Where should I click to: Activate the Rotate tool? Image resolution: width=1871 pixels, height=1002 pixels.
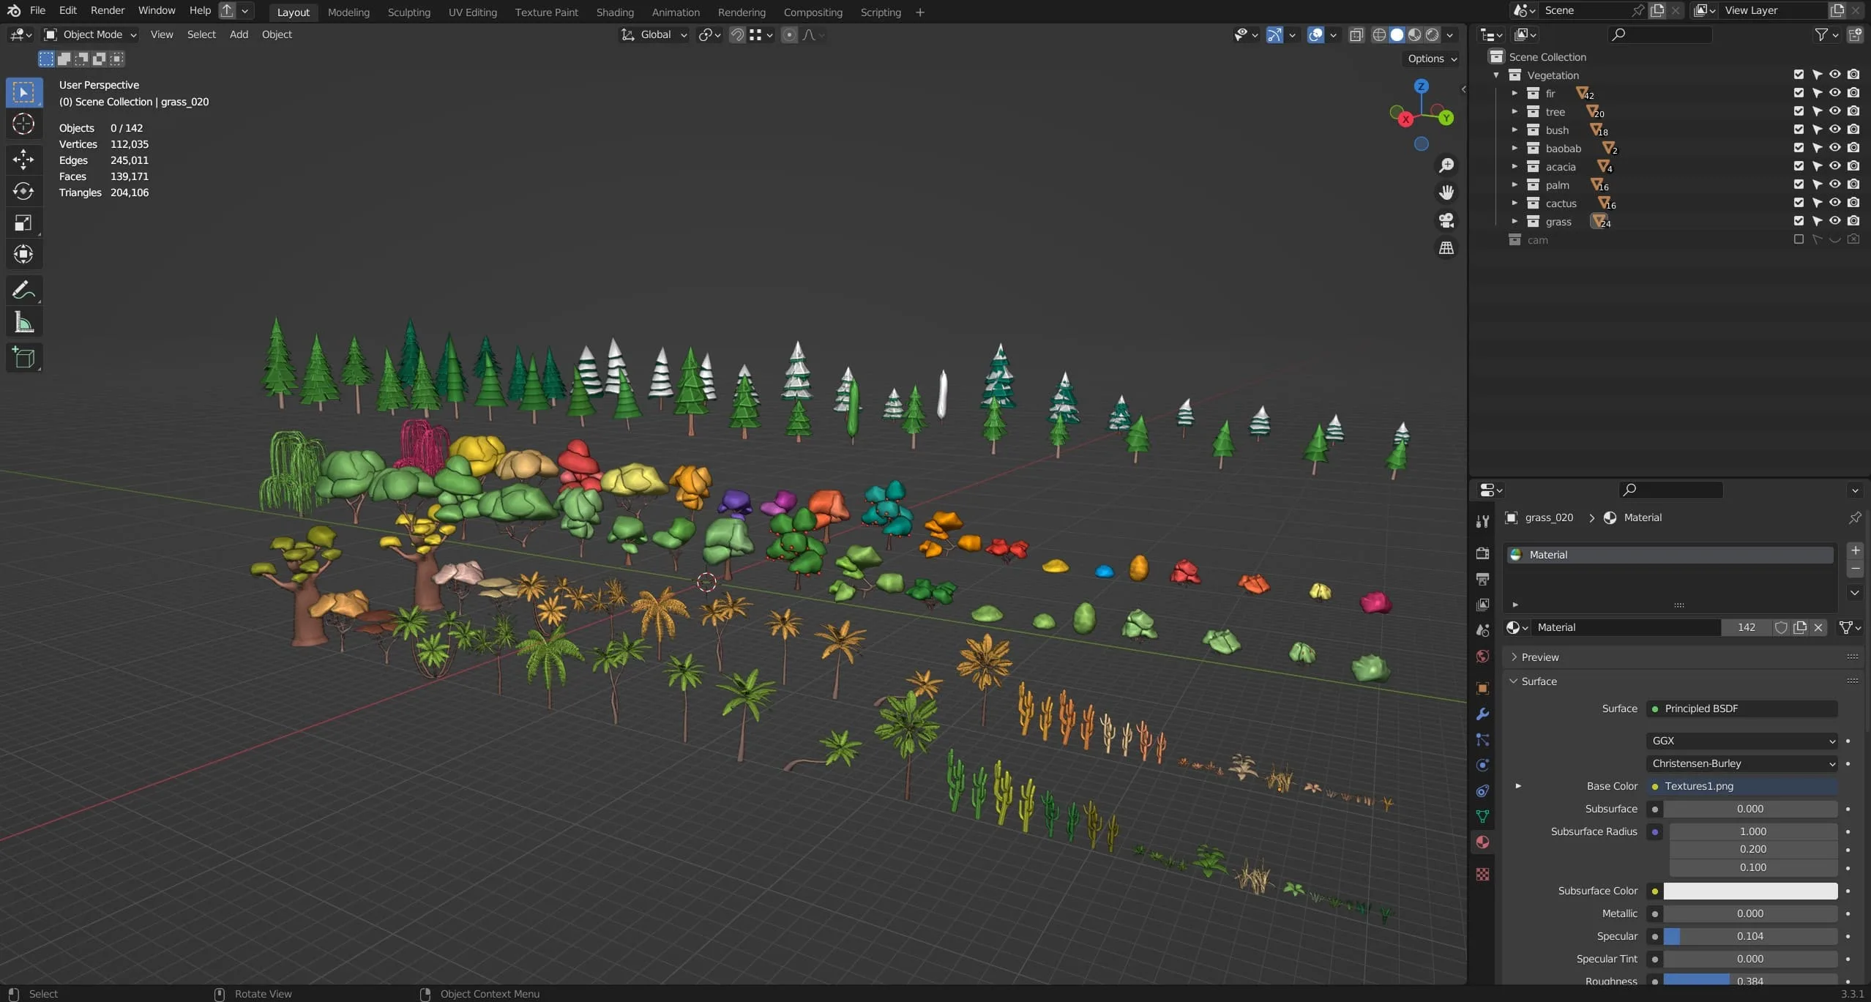click(23, 191)
